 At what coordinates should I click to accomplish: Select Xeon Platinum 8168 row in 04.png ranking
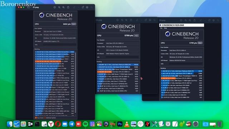[118, 64]
